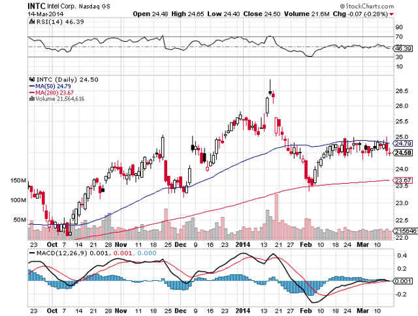The image size is (418, 316).
Task: Click the RSI 90 axis label
Action: click(x=399, y=27)
